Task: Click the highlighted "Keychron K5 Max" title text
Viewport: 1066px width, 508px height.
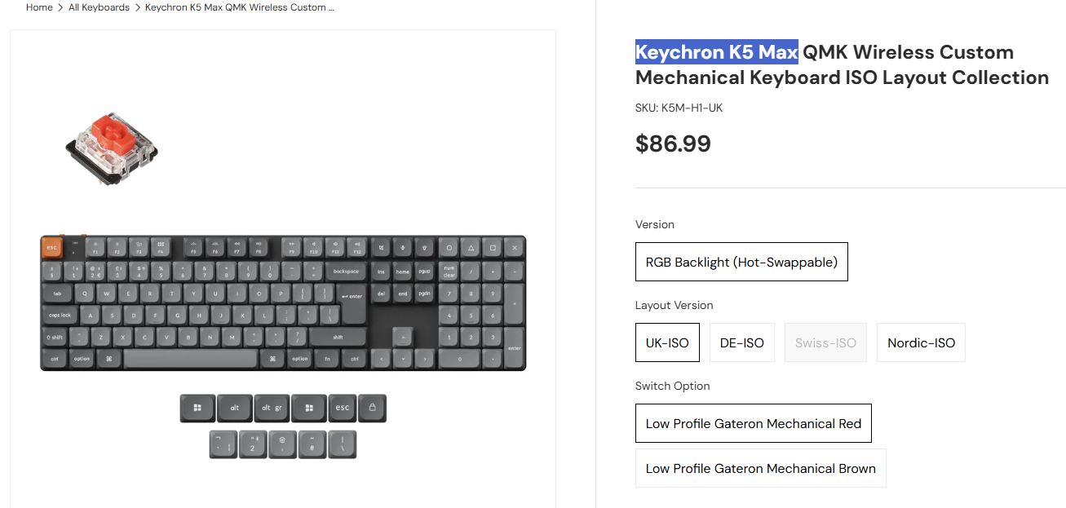Action: pos(716,52)
